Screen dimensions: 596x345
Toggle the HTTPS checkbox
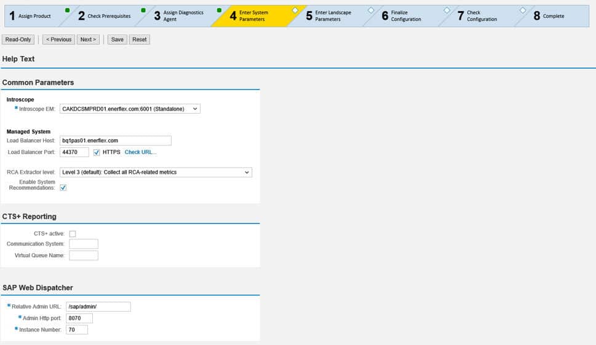pos(97,152)
